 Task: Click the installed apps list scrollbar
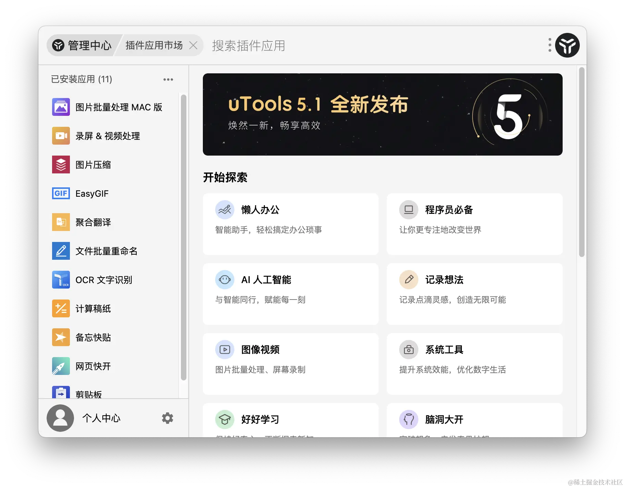(184, 237)
